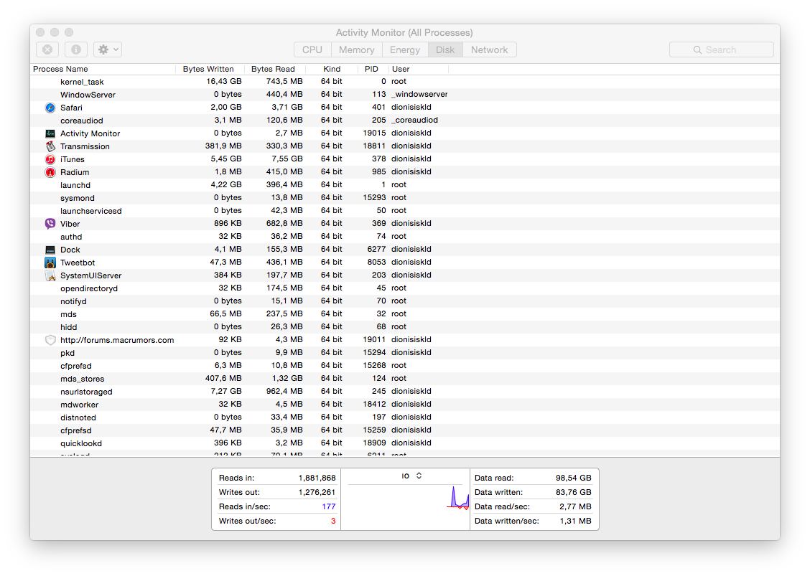Sort by PID column header
The width and height of the screenshot is (810, 576).
[371, 69]
